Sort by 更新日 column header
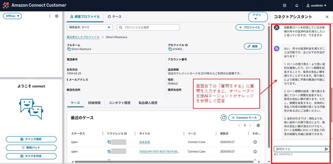Screen dimensions: 333x164 tap(224, 133)
